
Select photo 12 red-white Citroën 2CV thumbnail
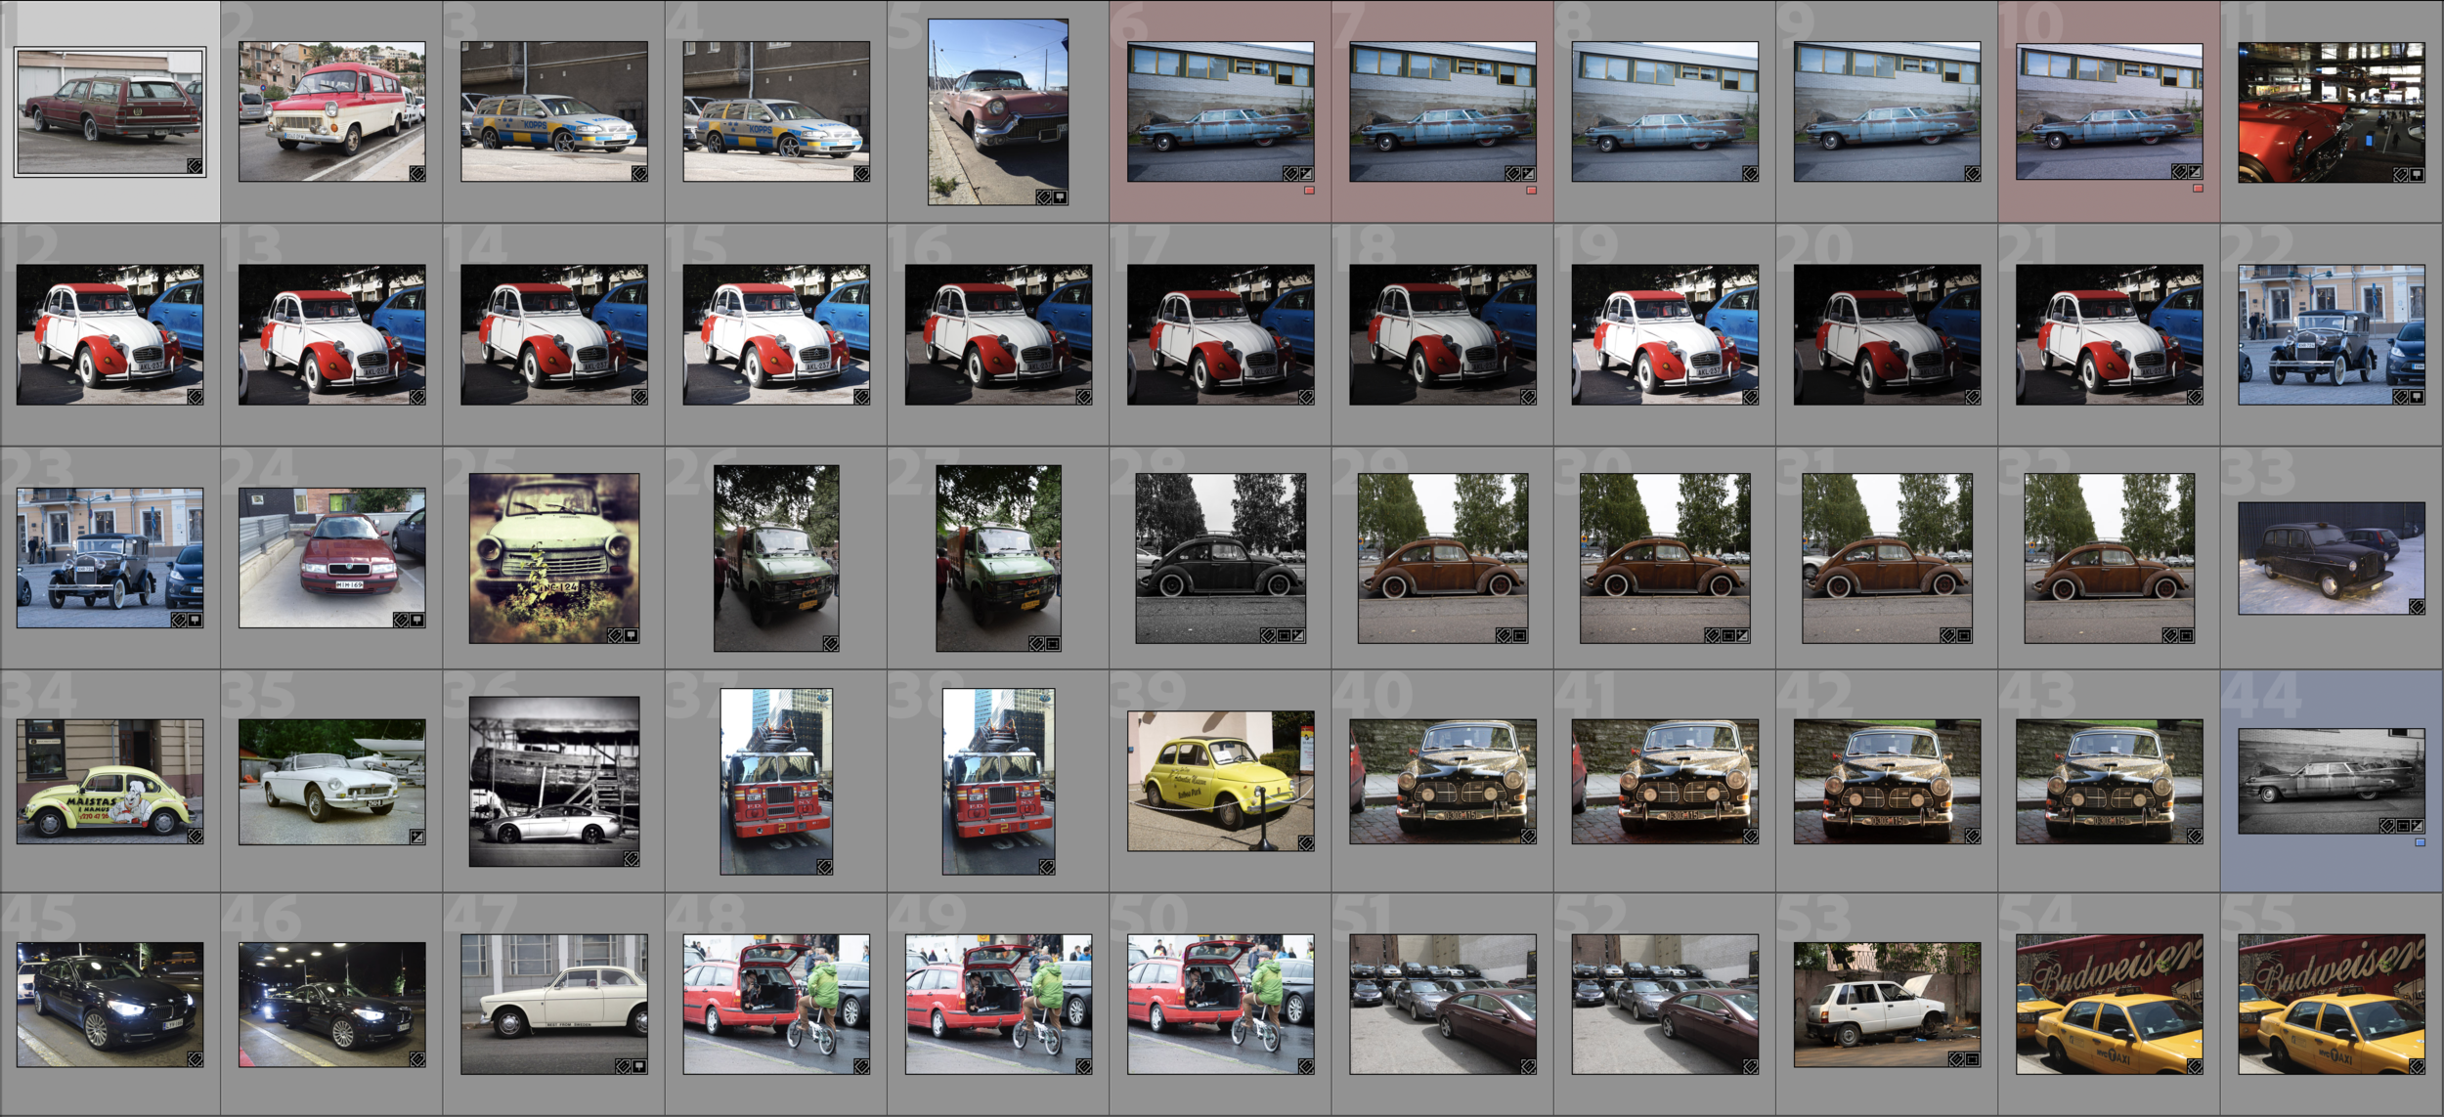pos(109,334)
